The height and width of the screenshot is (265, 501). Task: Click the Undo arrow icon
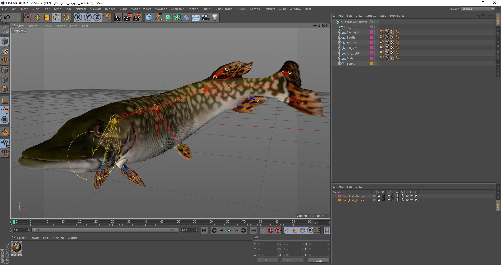pyautogui.click(x=7, y=17)
